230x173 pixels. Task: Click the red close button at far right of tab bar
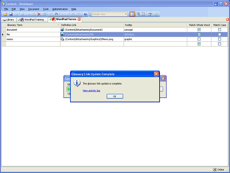tap(227, 19)
